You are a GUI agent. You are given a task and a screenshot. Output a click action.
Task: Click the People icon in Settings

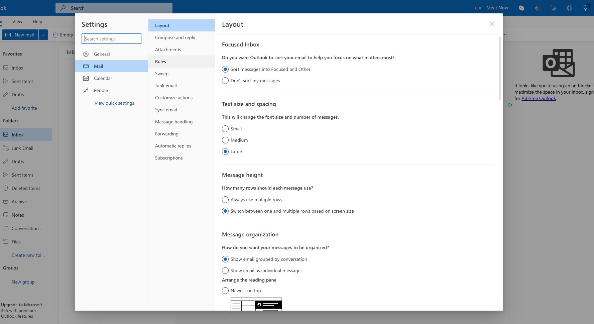point(86,90)
